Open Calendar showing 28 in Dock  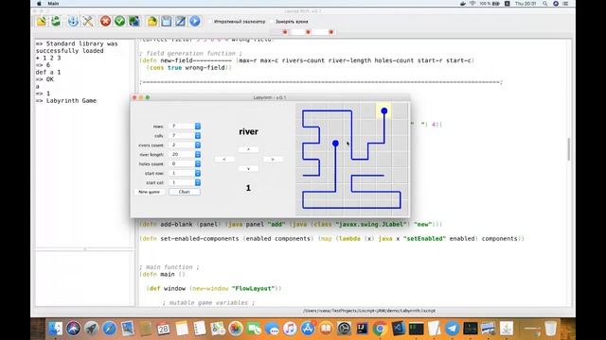[x=164, y=329]
